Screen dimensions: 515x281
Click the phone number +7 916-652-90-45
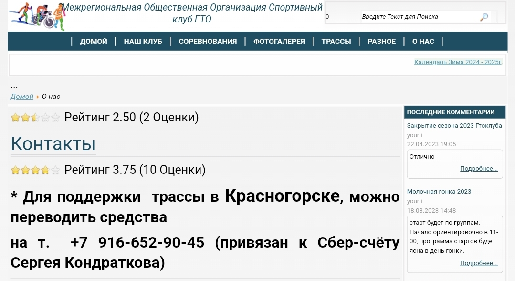[x=137, y=242]
